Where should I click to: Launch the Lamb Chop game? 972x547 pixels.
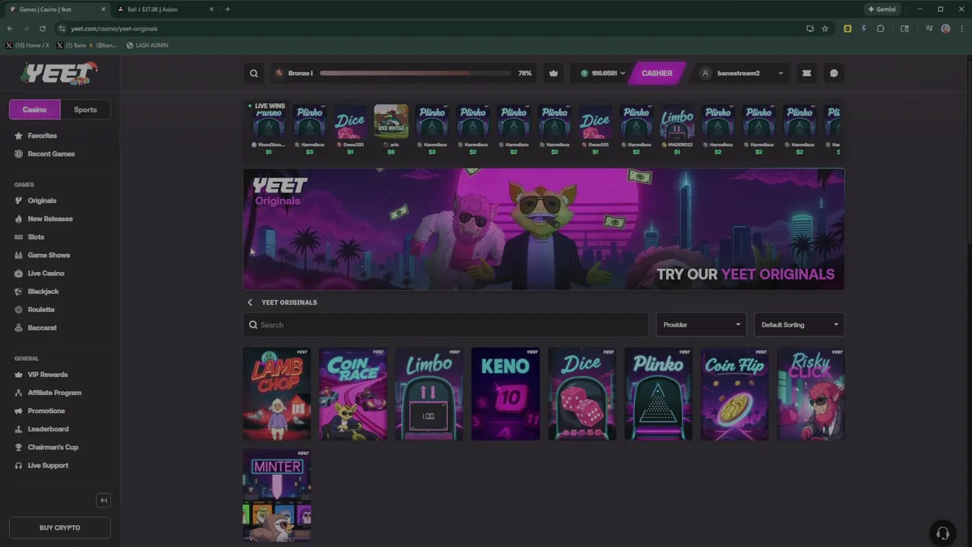[x=277, y=394]
